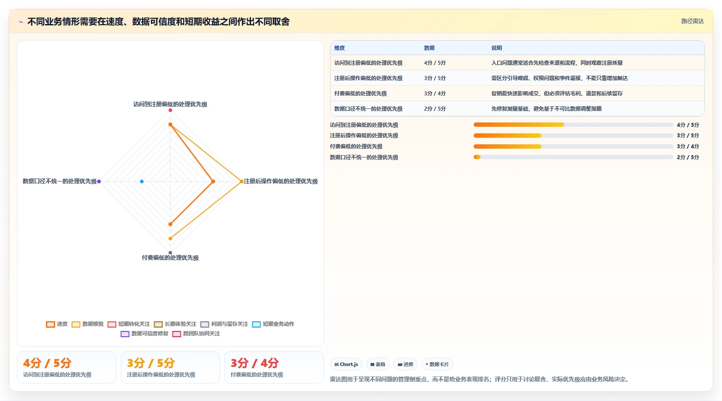Click the icon before the page title
This screenshot has height=401, width=722.
[21, 22]
